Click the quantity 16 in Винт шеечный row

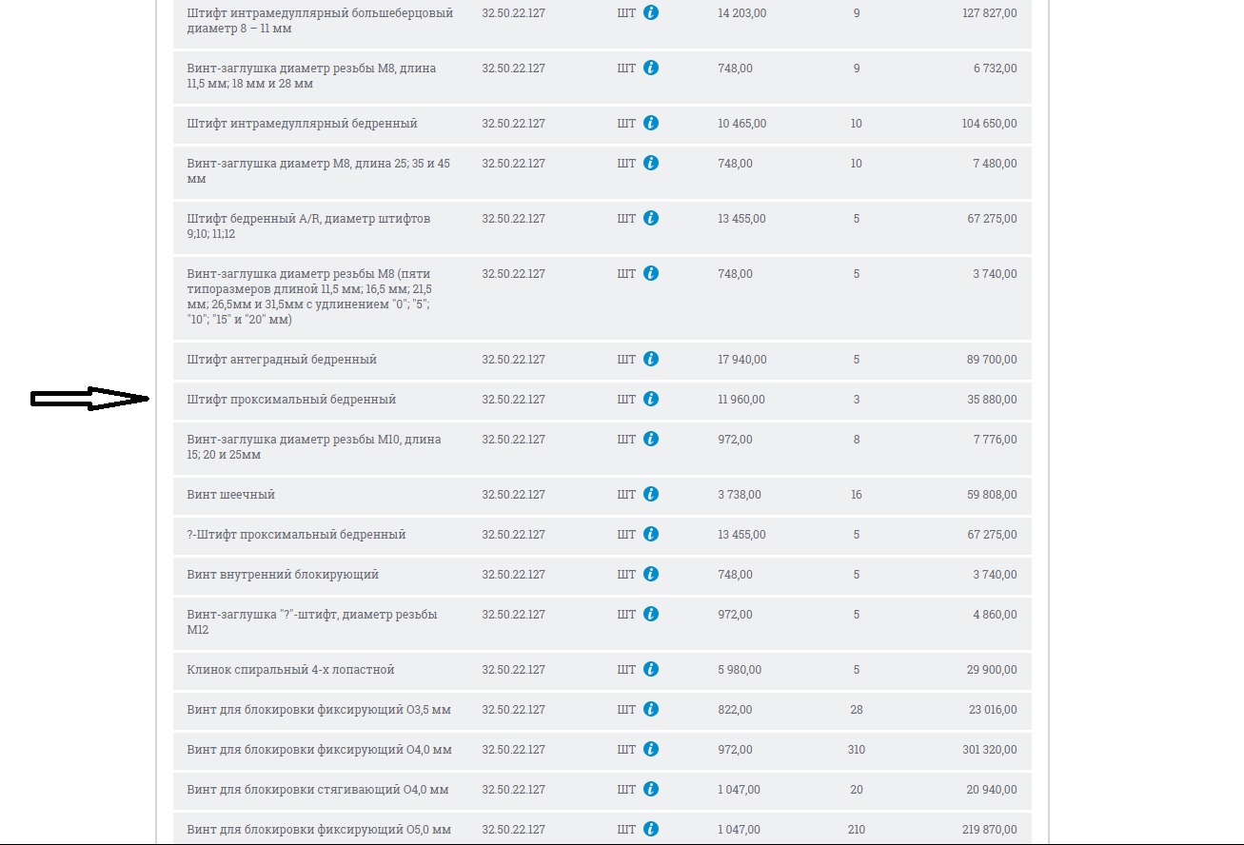point(856,495)
